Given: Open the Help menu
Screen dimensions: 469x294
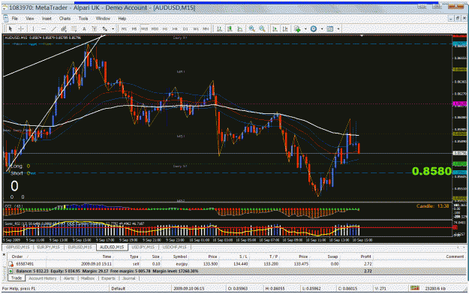Looking at the screenshot, I should [x=122, y=19].
